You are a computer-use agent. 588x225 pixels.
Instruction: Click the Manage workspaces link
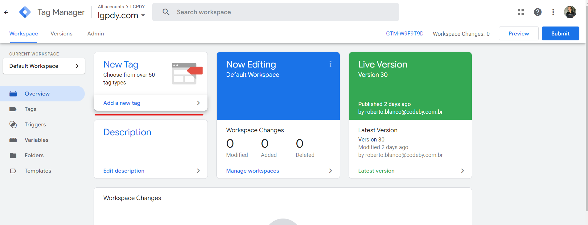click(253, 171)
